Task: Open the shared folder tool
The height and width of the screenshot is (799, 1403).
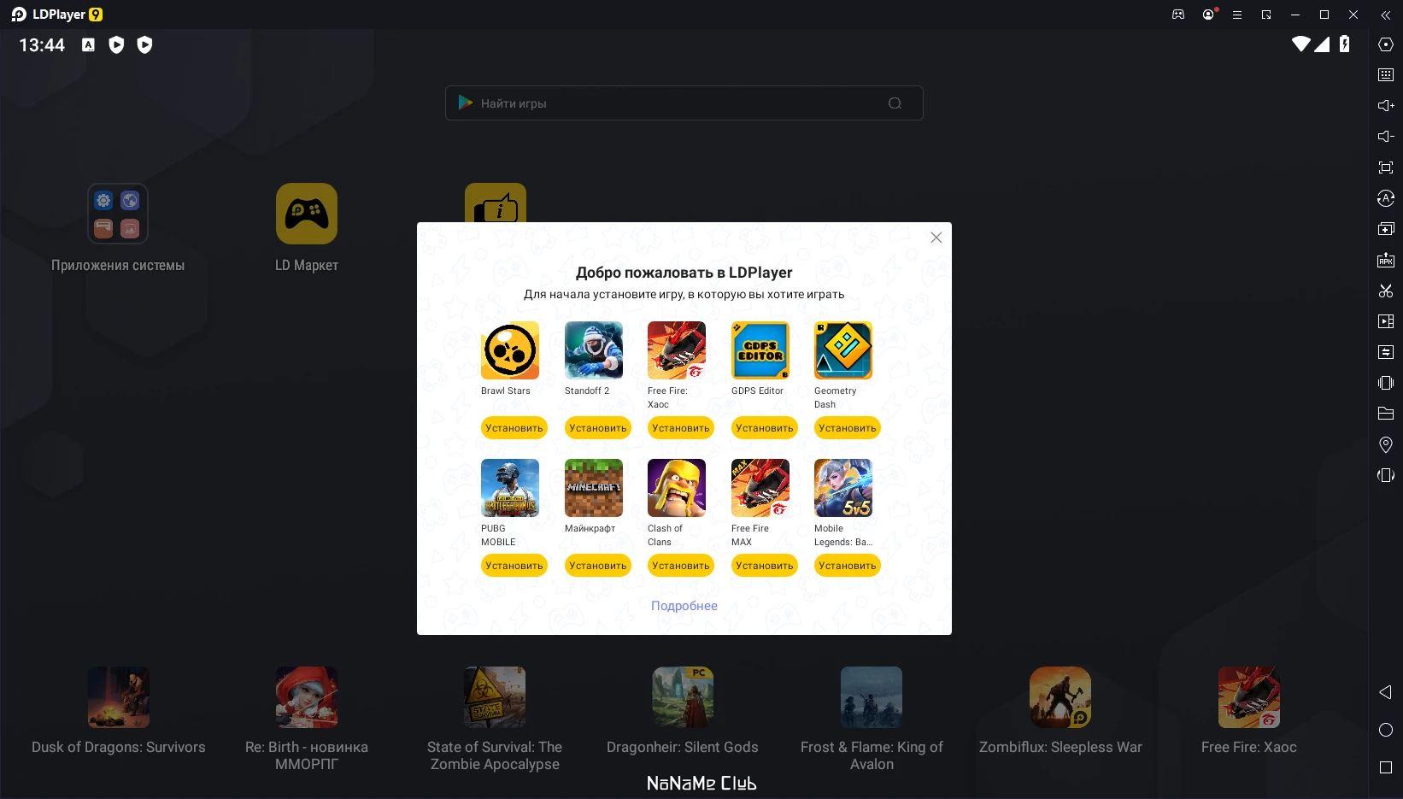Action: (1386, 414)
